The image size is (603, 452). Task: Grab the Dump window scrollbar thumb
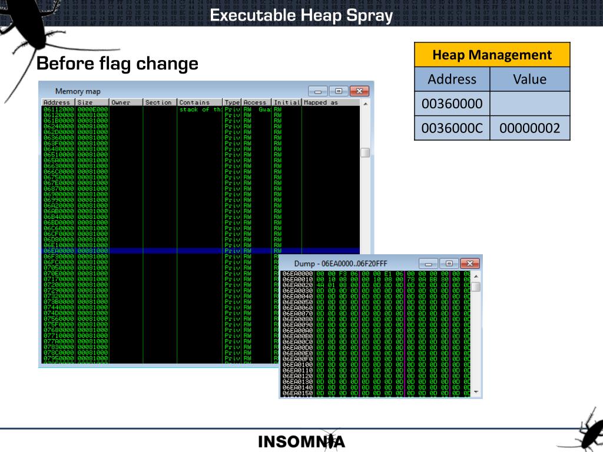[x=476, y=287]
